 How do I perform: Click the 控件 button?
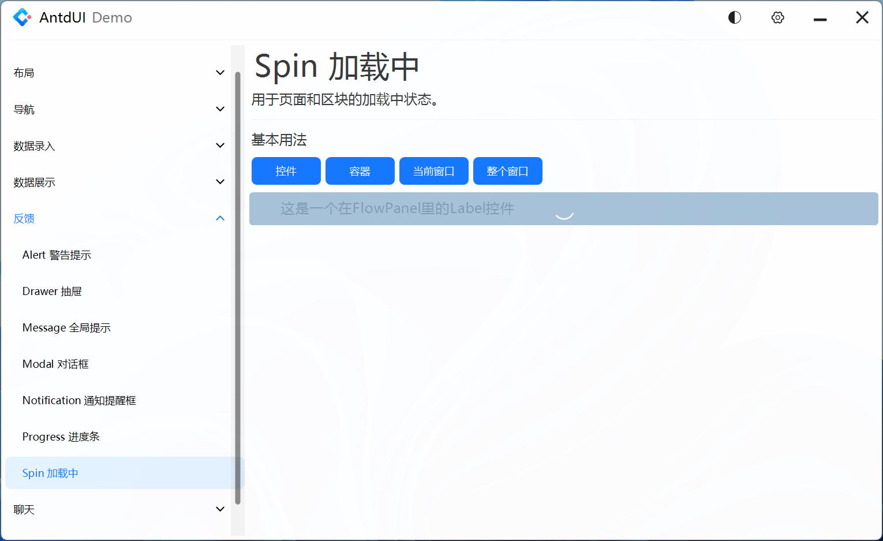coord(286,171)
